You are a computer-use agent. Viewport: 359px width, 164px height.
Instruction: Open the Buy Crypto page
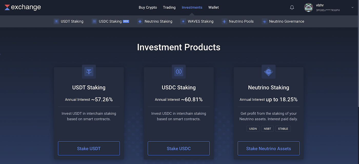tap(148, 7)
